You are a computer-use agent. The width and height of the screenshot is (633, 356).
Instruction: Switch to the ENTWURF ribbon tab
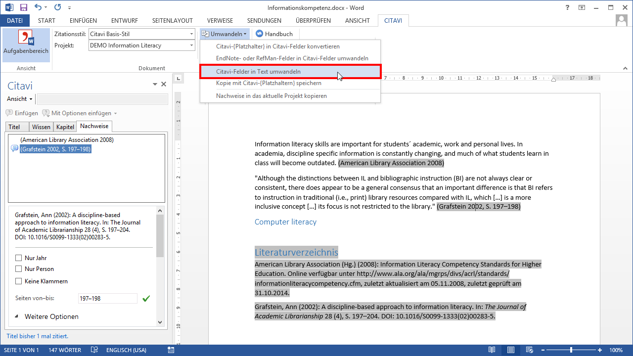click(x=125, y=21)
